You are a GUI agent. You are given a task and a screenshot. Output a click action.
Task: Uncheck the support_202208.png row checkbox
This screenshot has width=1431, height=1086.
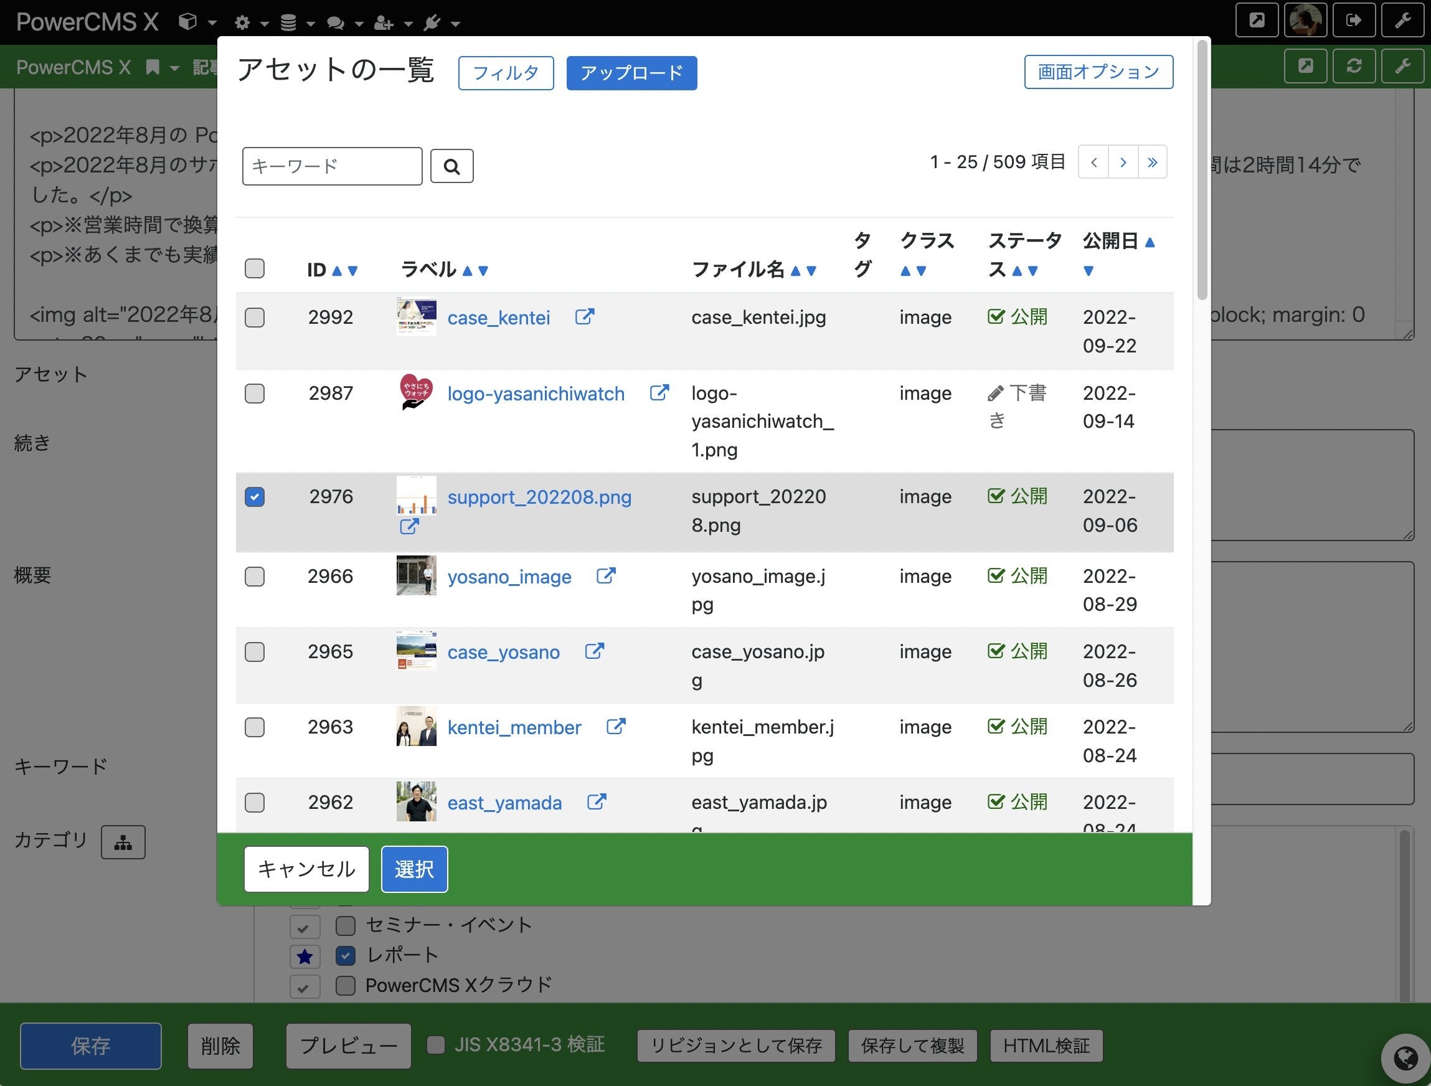[254, 497]
